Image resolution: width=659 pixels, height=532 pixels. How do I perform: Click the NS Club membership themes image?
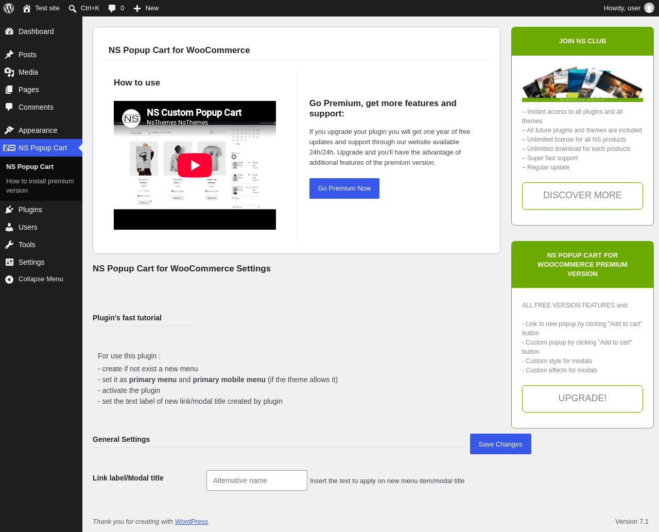click(x=582, y=84)
